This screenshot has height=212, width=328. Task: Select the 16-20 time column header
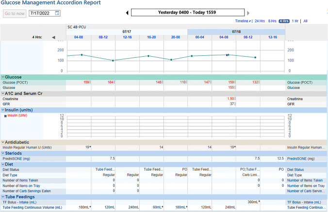[x=151, y=37]
